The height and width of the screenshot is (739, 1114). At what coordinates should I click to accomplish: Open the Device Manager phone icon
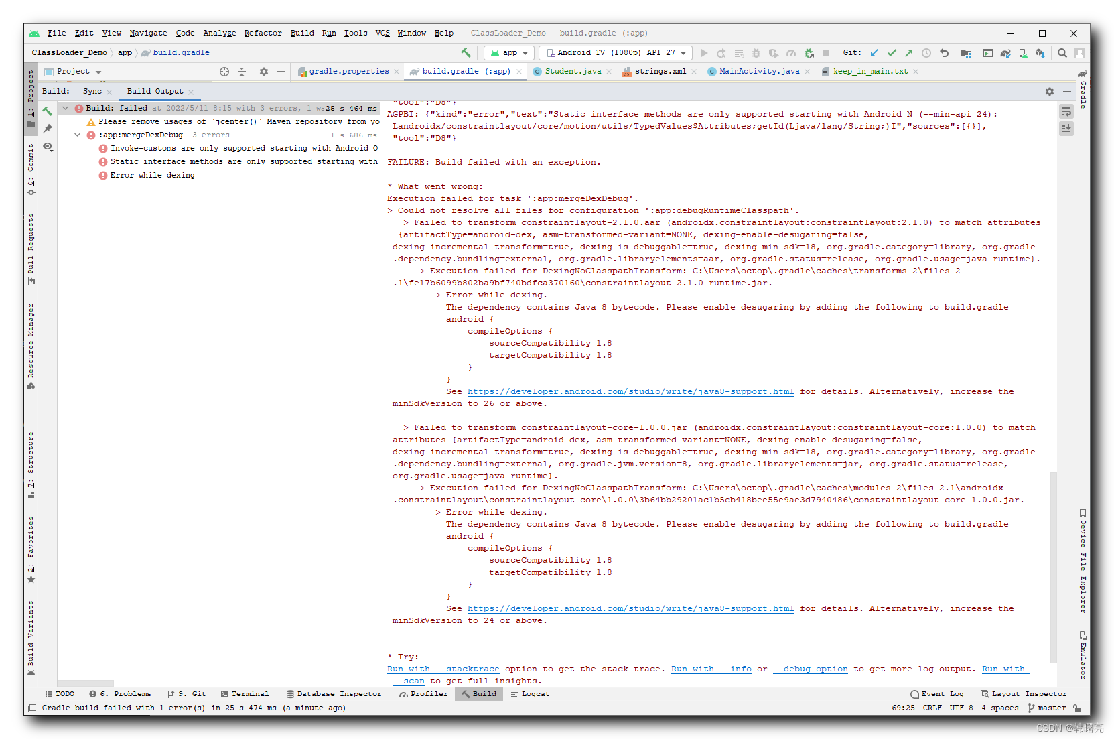point(1022,53)
